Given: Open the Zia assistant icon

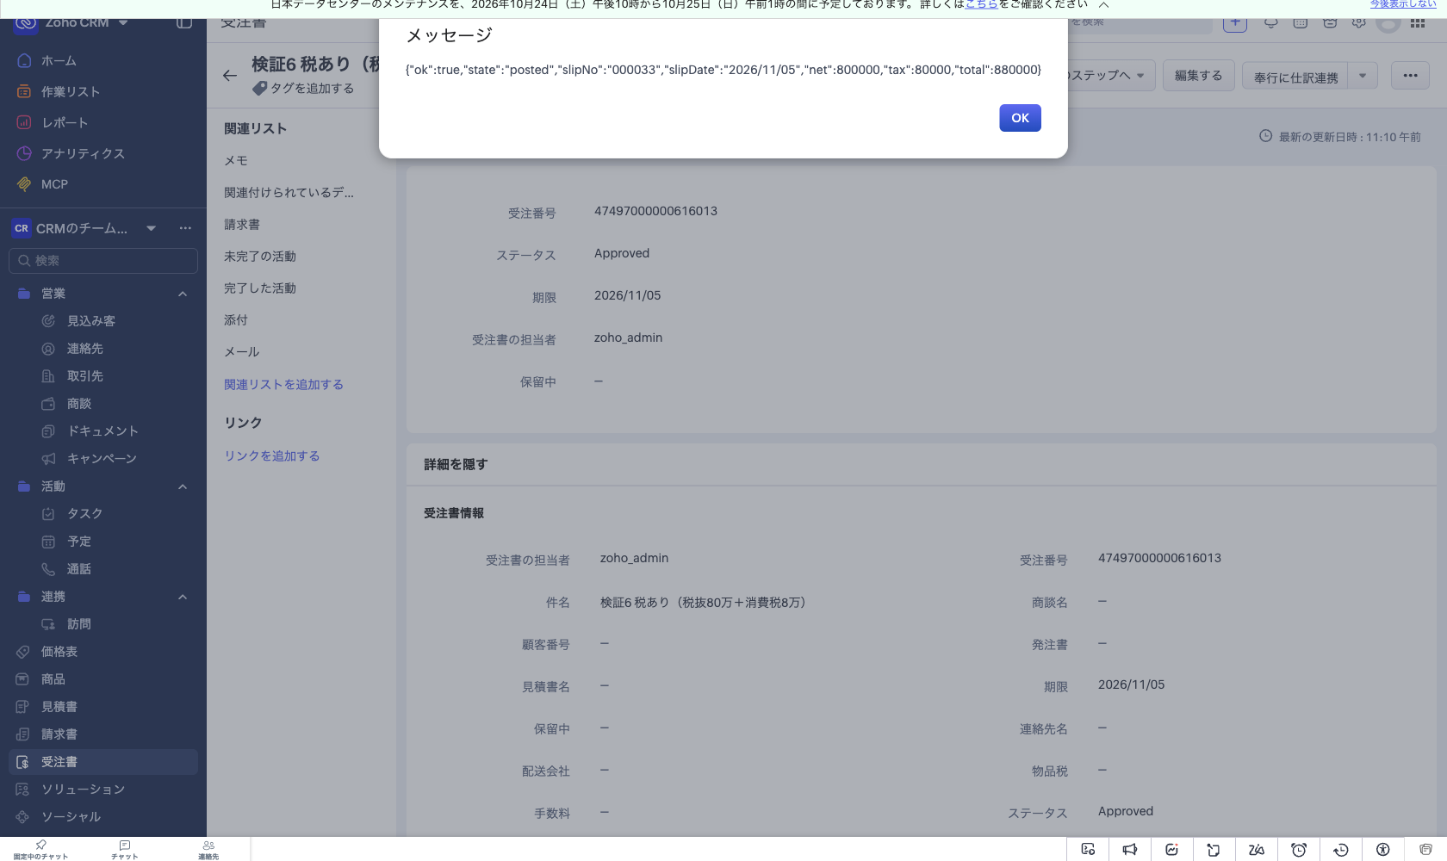Looking at the screenshot, I should pyautogui.click(x=1257, y=850).
